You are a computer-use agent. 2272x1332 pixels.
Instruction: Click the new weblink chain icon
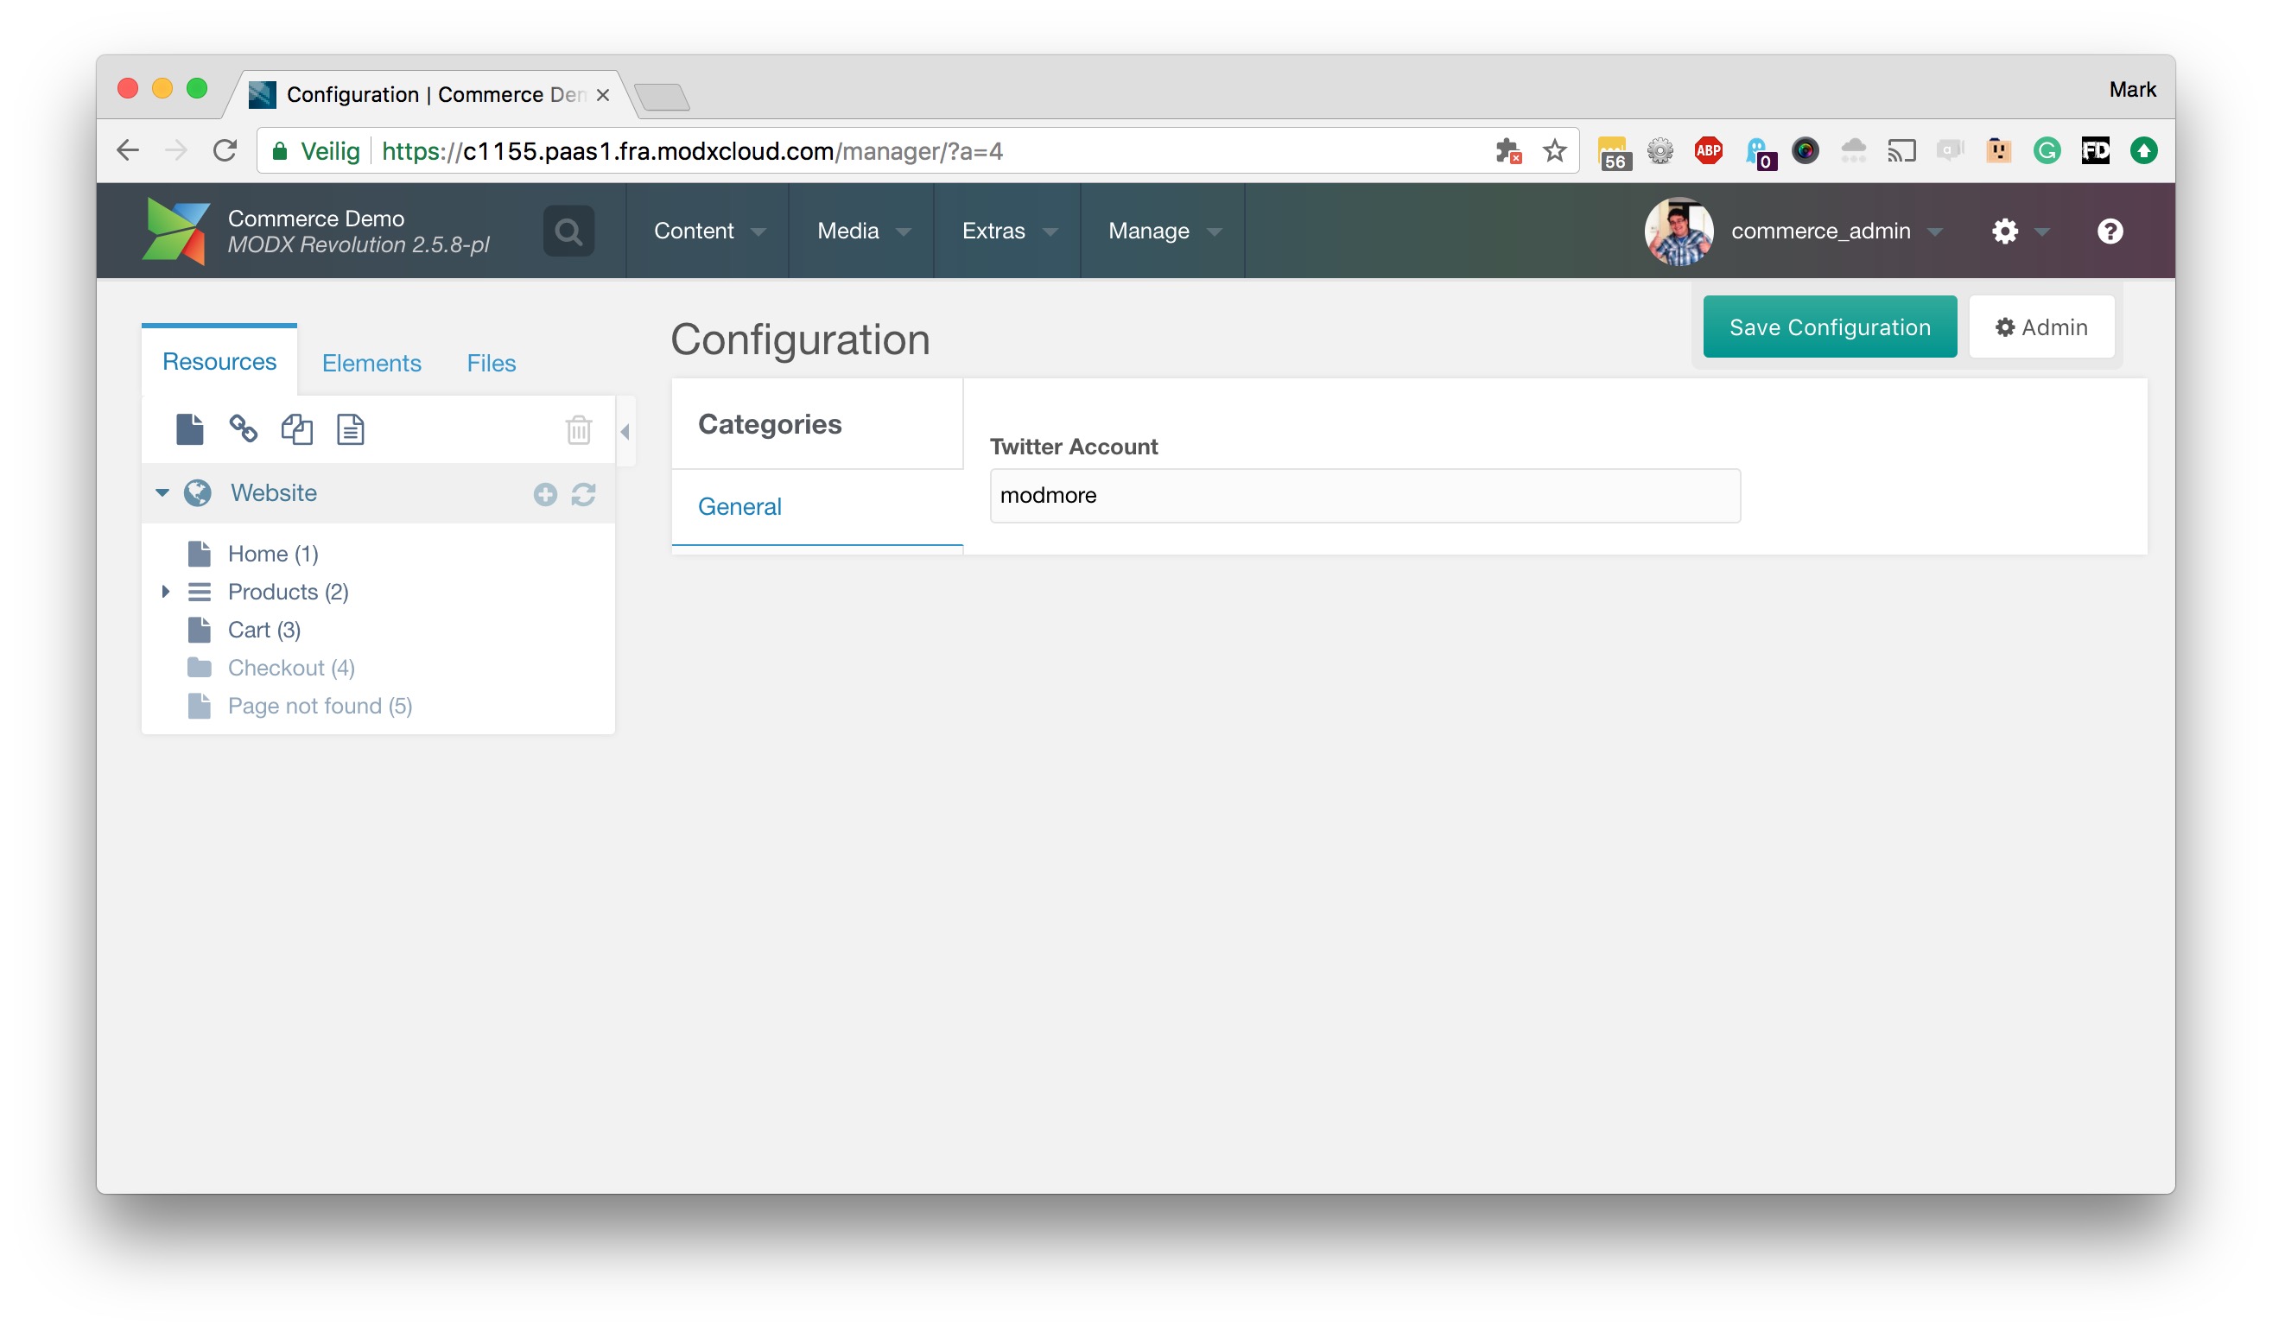pyautogui.click(x=244, y=429)
